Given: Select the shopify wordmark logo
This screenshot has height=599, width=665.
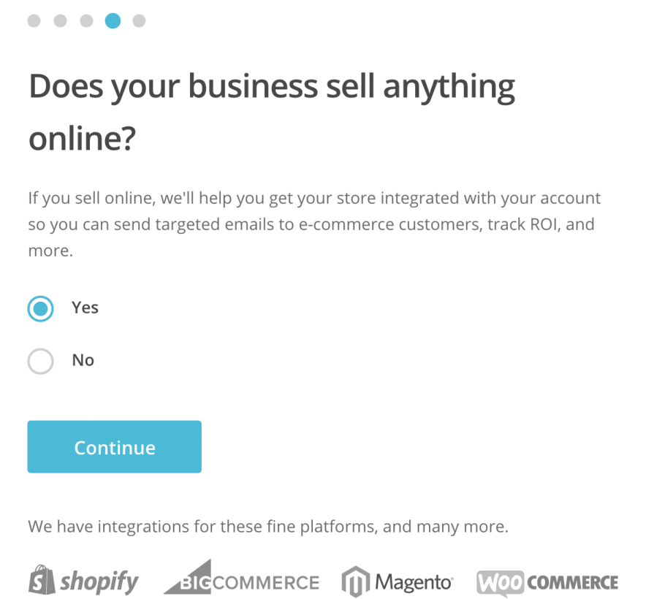Looking at the screenshot, I should coord(99,582).
